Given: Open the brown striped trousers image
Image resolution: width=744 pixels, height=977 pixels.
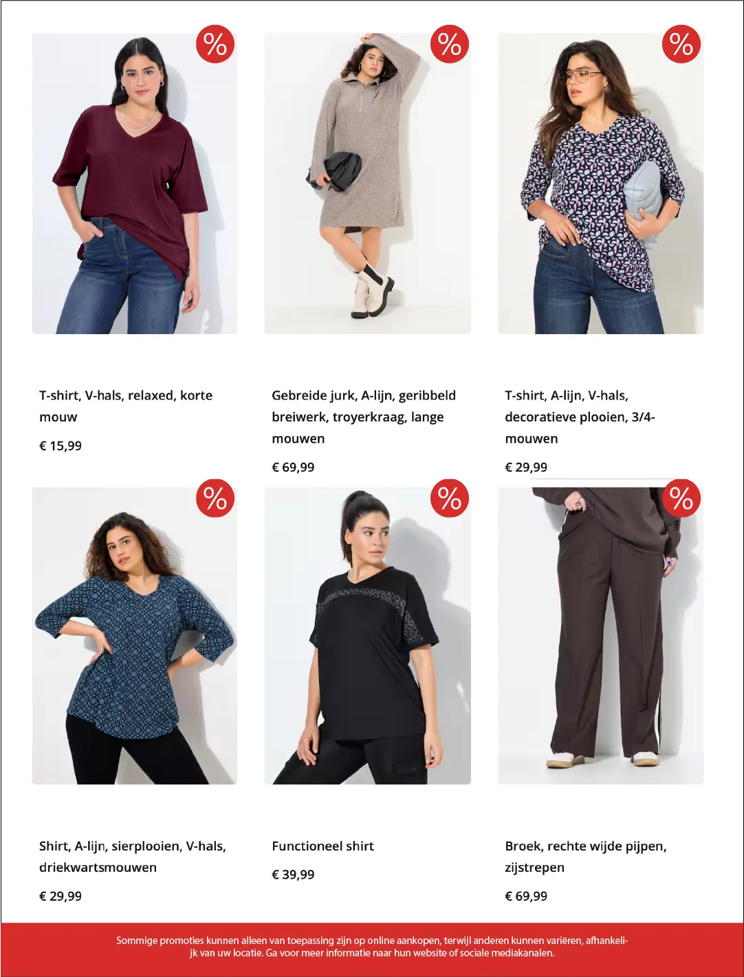Looking at the screenshot, I should pos(601,636).
